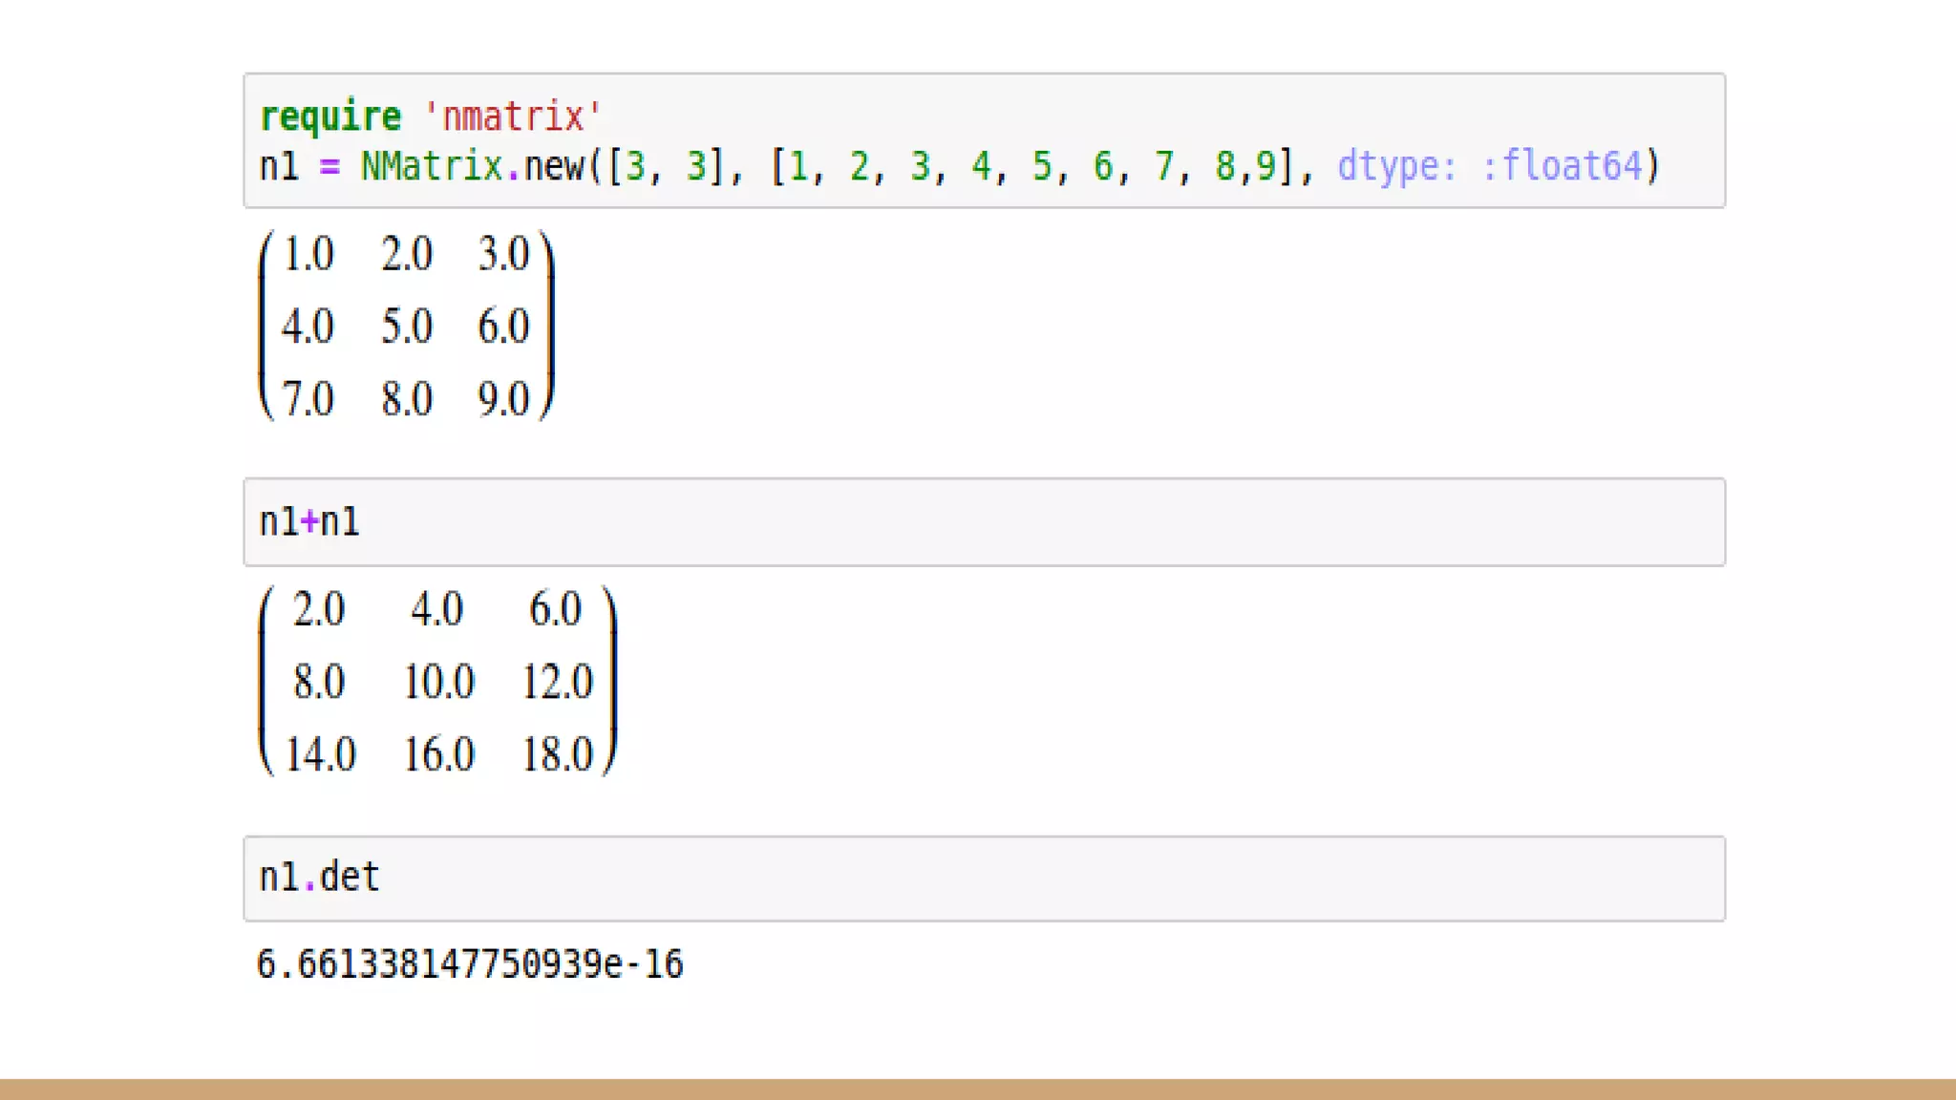Screen dimensions: 1956x1100
Task: Click the 6.0 entry in the sum matrix
Action: (555, 609)
